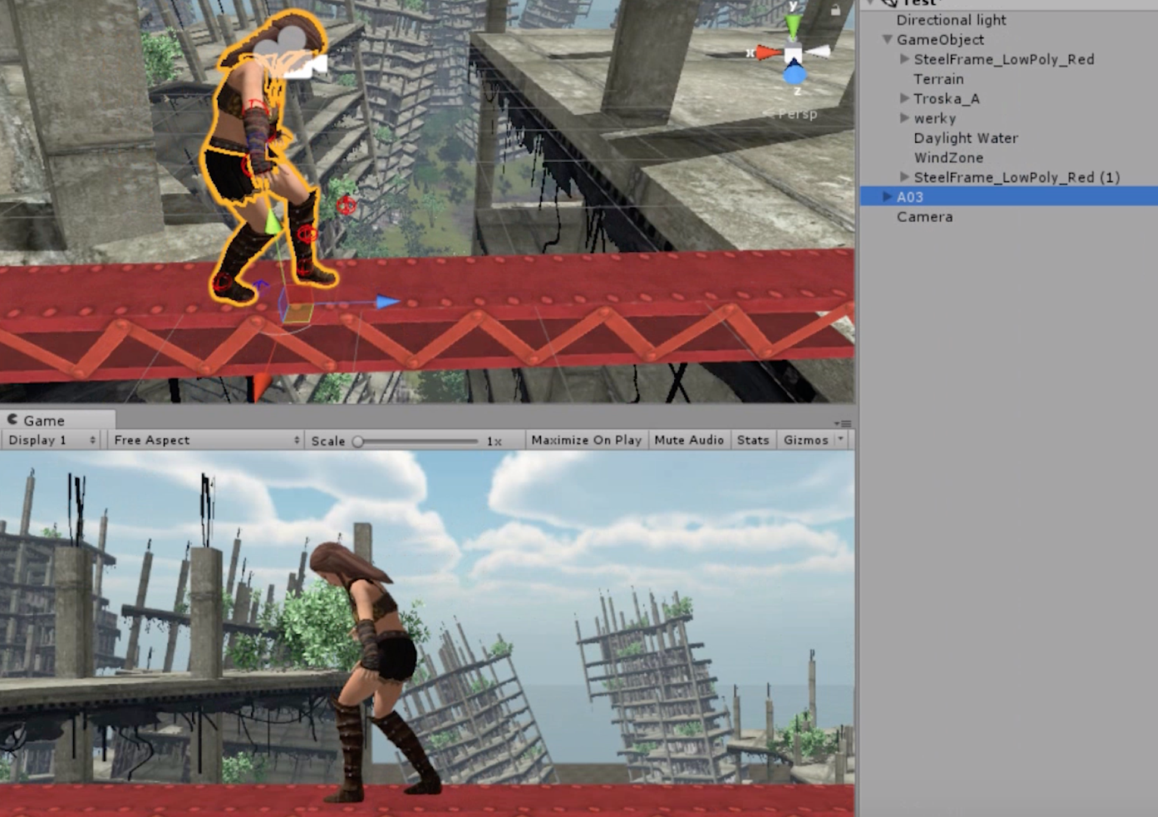Screen dimensions: 1158x817
Task: Select the GameObject row in the Hierarchy
Action: point(1009,39)
